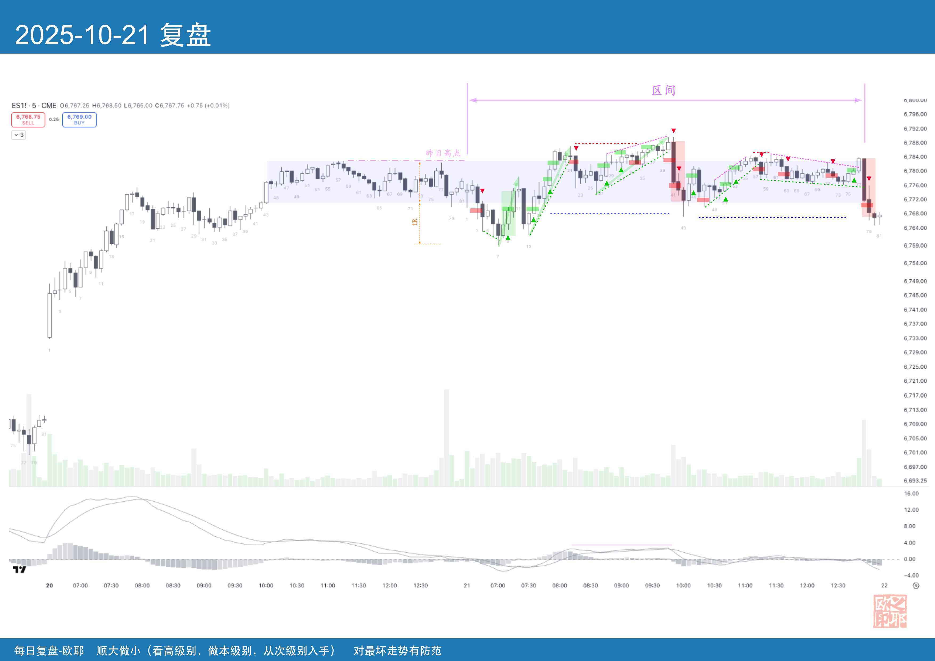Click the 21 date label on time axis
Viewport: 935px width, 661px height.
pos(467,585)
